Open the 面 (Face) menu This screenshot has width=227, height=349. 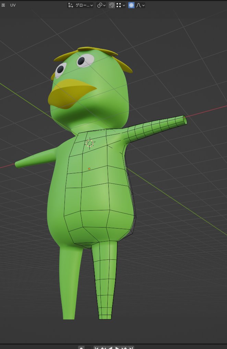(x=3, y=5)
